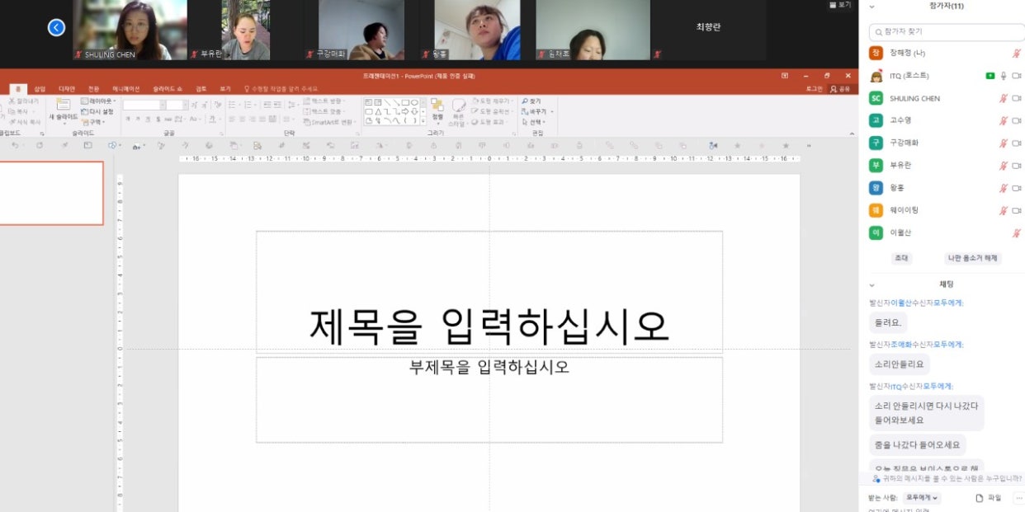Open the 전환 ribbon tab

[93, 88]
